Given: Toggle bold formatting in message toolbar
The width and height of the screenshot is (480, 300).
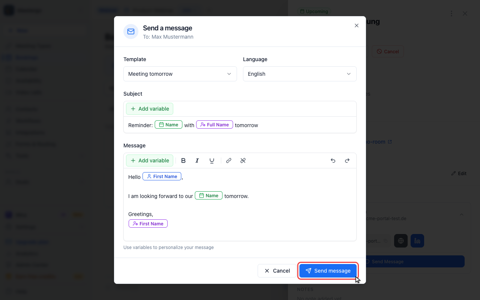Looking at the screenshot, I should click(x=183, y=160).
